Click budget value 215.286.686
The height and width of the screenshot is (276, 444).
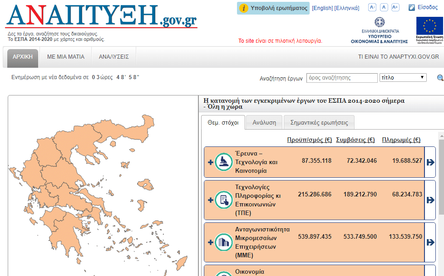(315, 194)
